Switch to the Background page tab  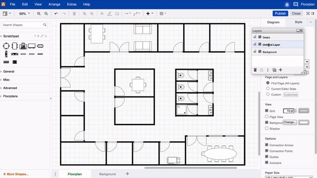point(107,174)
